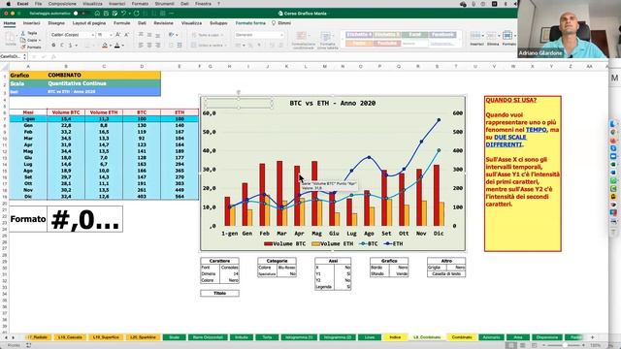Click the Titolo box below the chart
Image resolution: width=621 pixels, height=349 pixels.
point(220,293)
